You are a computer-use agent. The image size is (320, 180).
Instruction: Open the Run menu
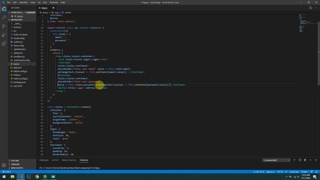(x=45, y=2)
